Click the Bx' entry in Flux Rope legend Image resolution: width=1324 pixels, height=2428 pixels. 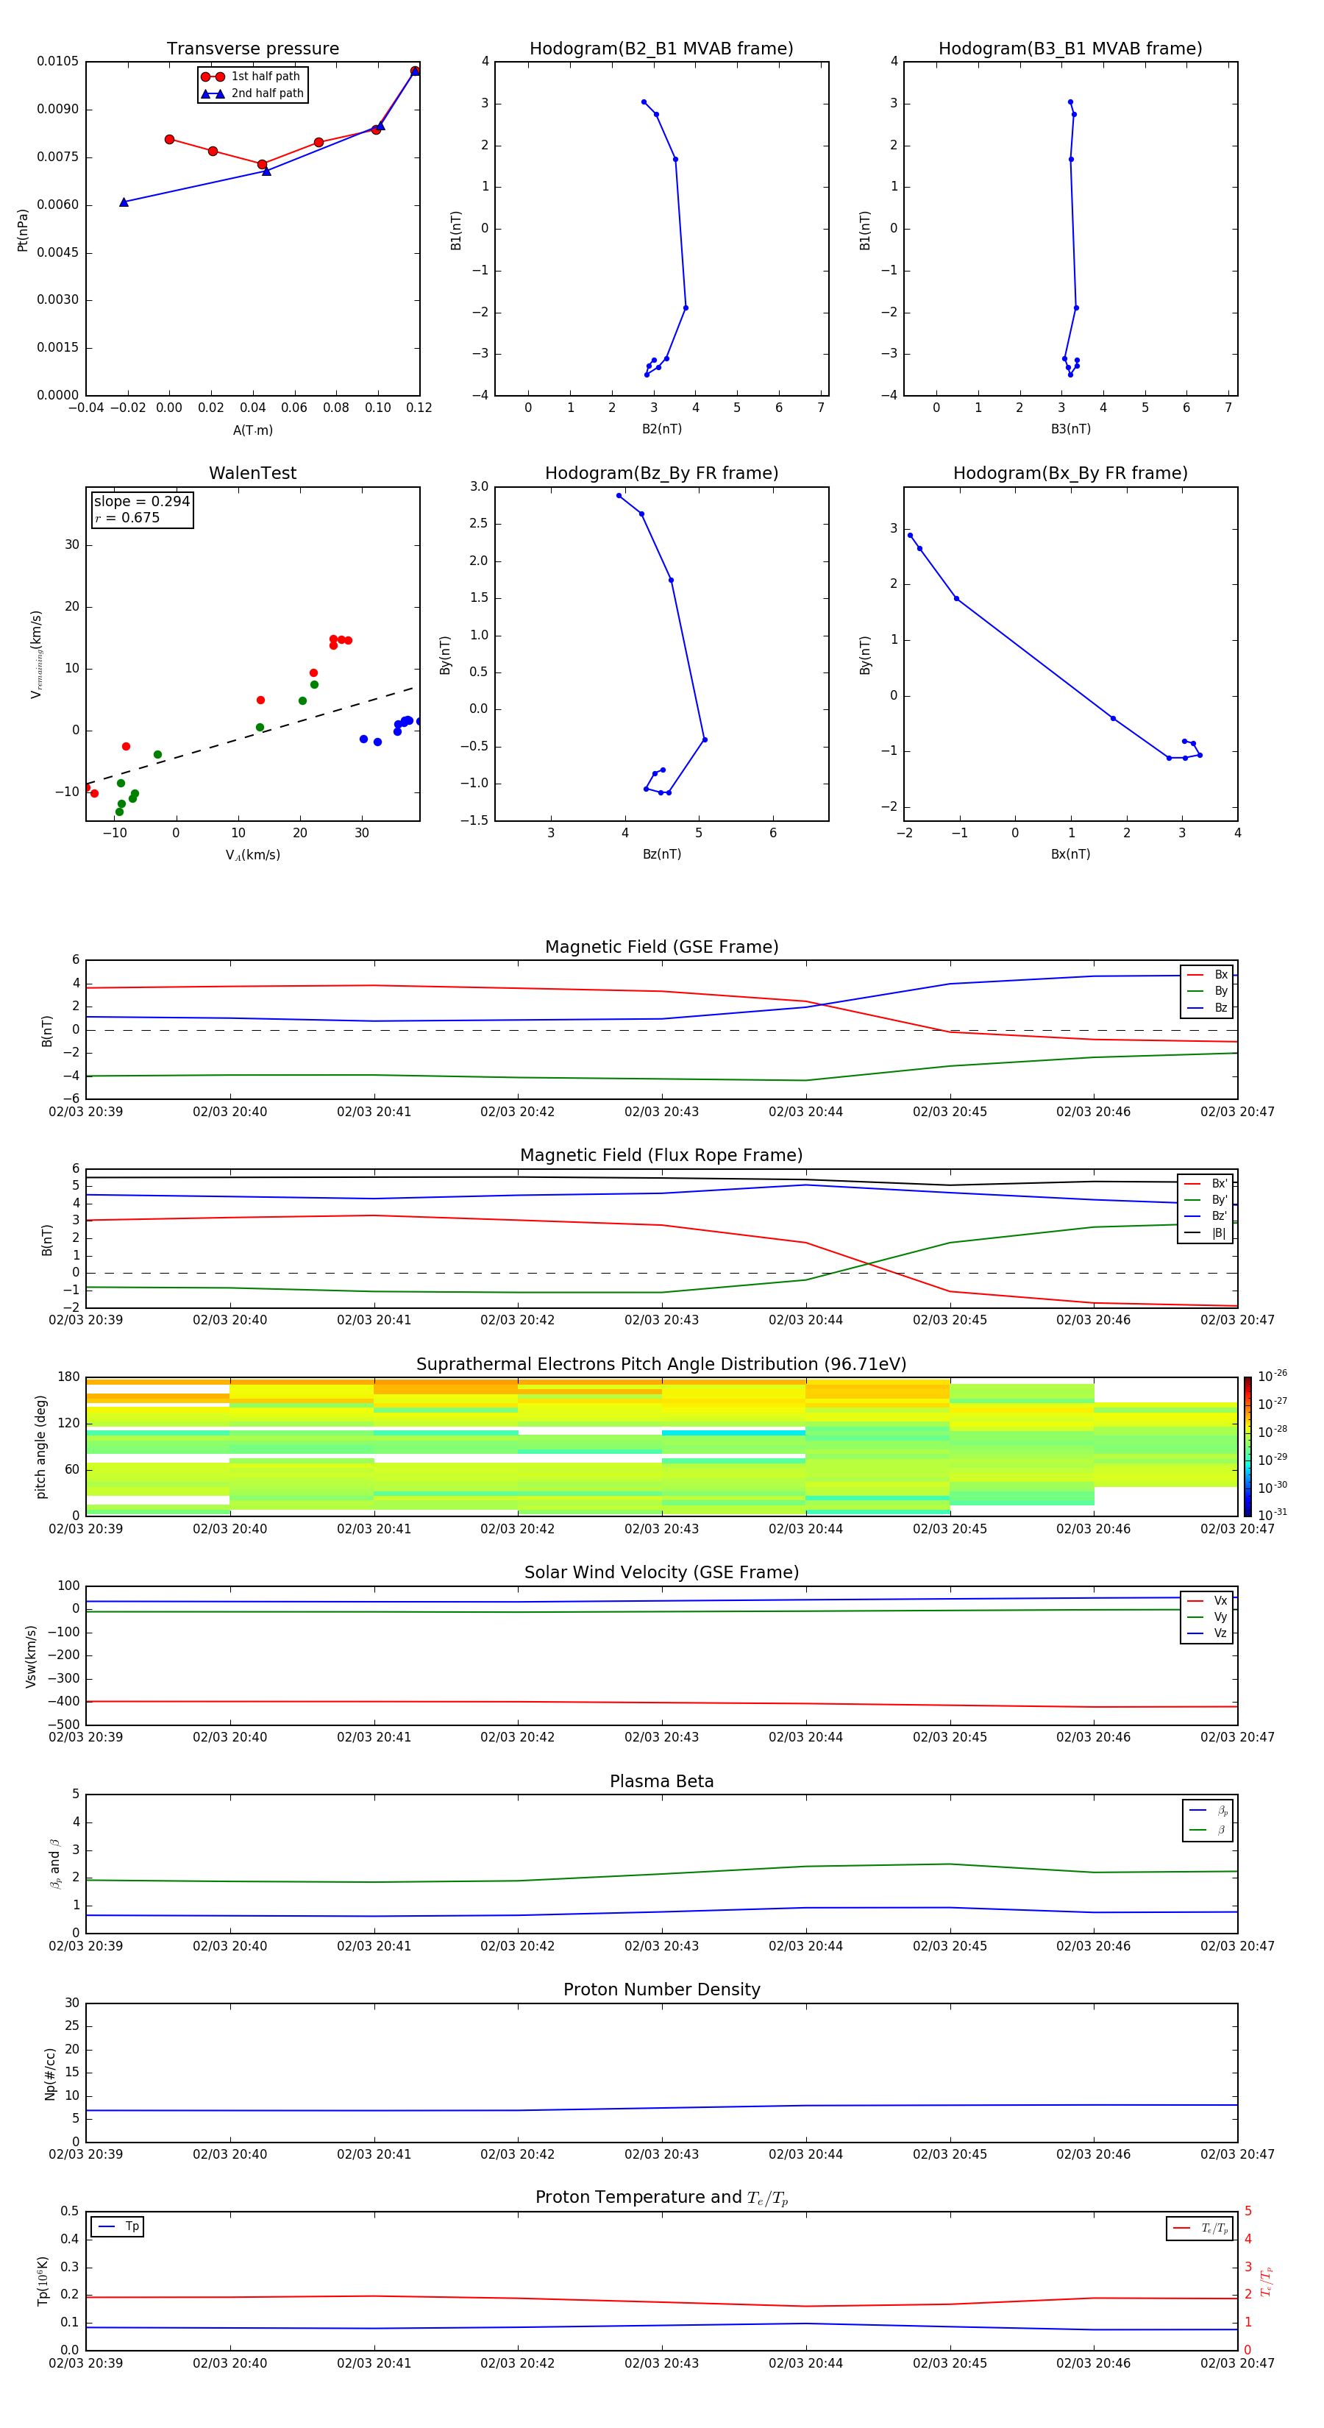click(1206, 1184)
